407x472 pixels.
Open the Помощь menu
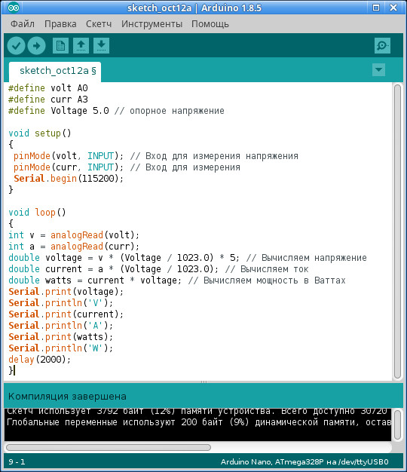point(210,24)
